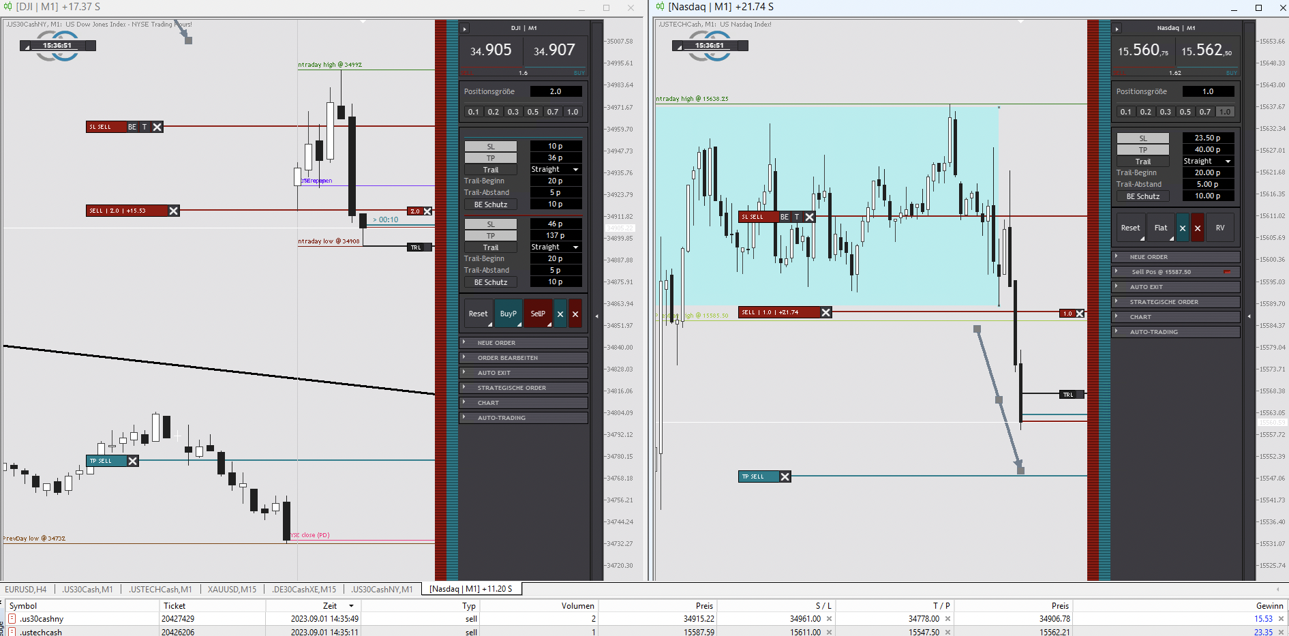1289x636 pixels.
Task: Toggle the TP button in Nasdaq panel
Action: (x=1143, y=150)
